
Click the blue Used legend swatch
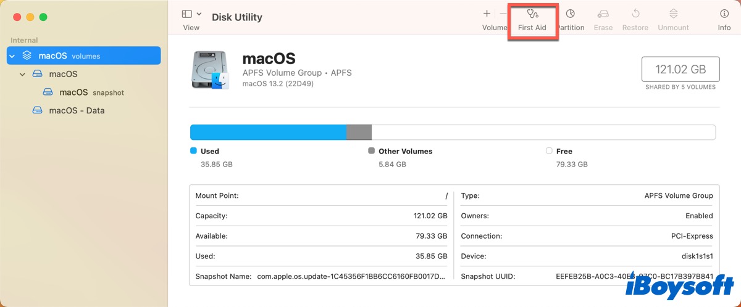coord(193,151)
